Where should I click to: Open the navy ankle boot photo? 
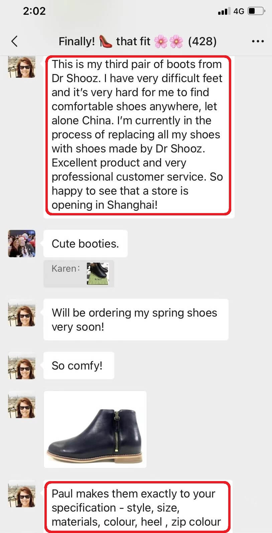[x=95, y=429]
